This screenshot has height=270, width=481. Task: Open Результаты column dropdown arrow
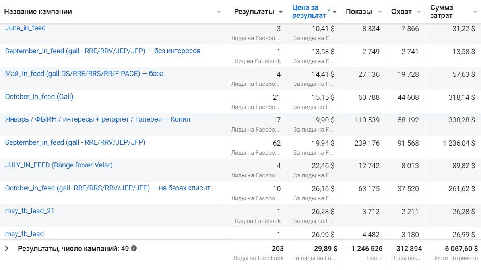point(281,12)
